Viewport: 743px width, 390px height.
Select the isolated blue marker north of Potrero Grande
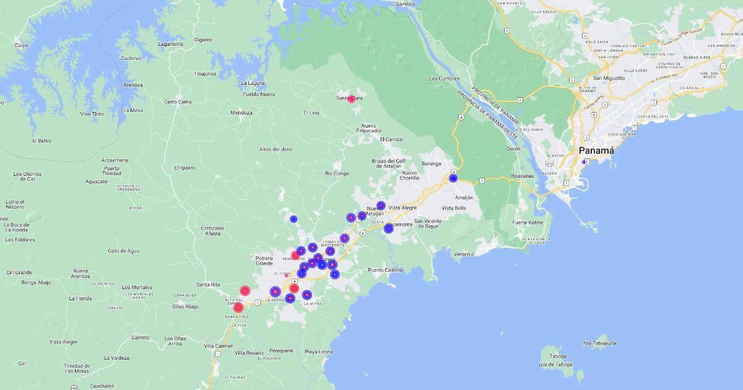[x=293, y=219]
